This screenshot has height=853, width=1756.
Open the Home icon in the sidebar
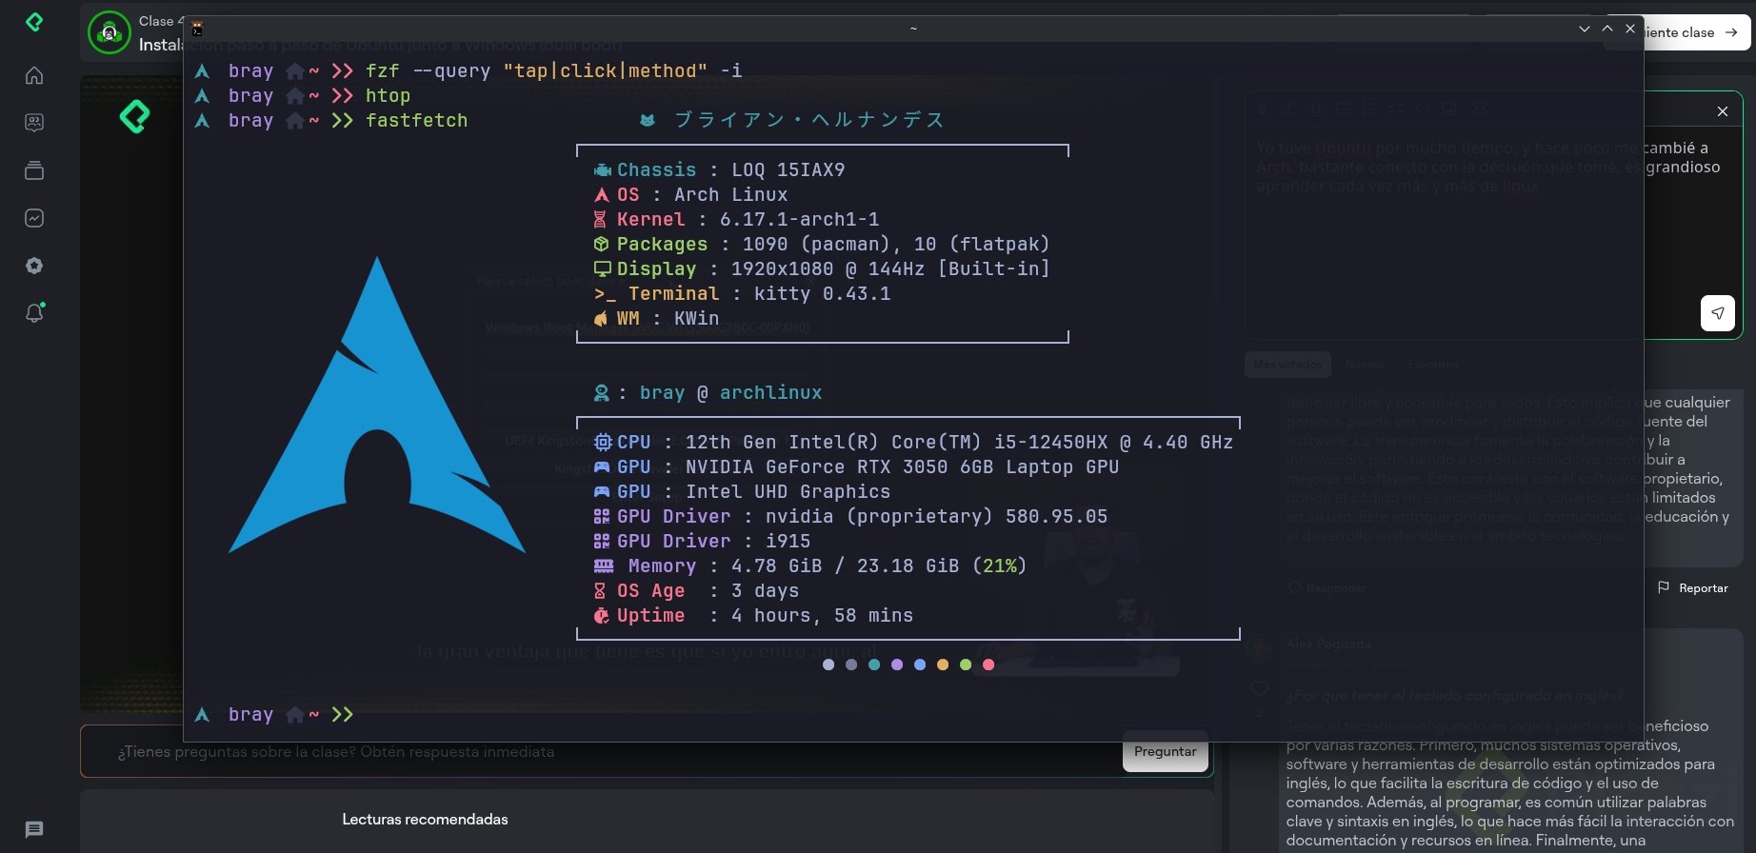pos(34,75)
